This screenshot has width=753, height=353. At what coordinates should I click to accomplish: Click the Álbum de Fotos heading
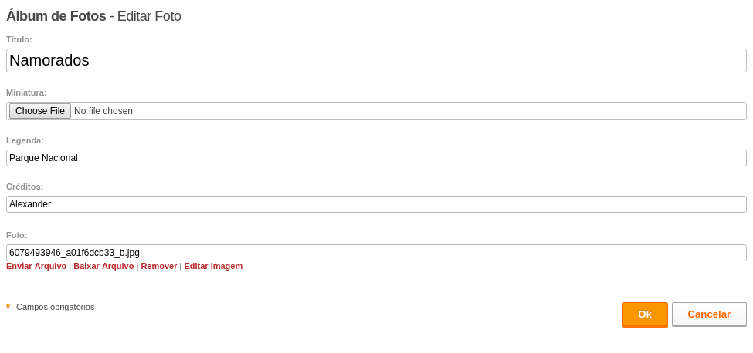click(56, 16)
